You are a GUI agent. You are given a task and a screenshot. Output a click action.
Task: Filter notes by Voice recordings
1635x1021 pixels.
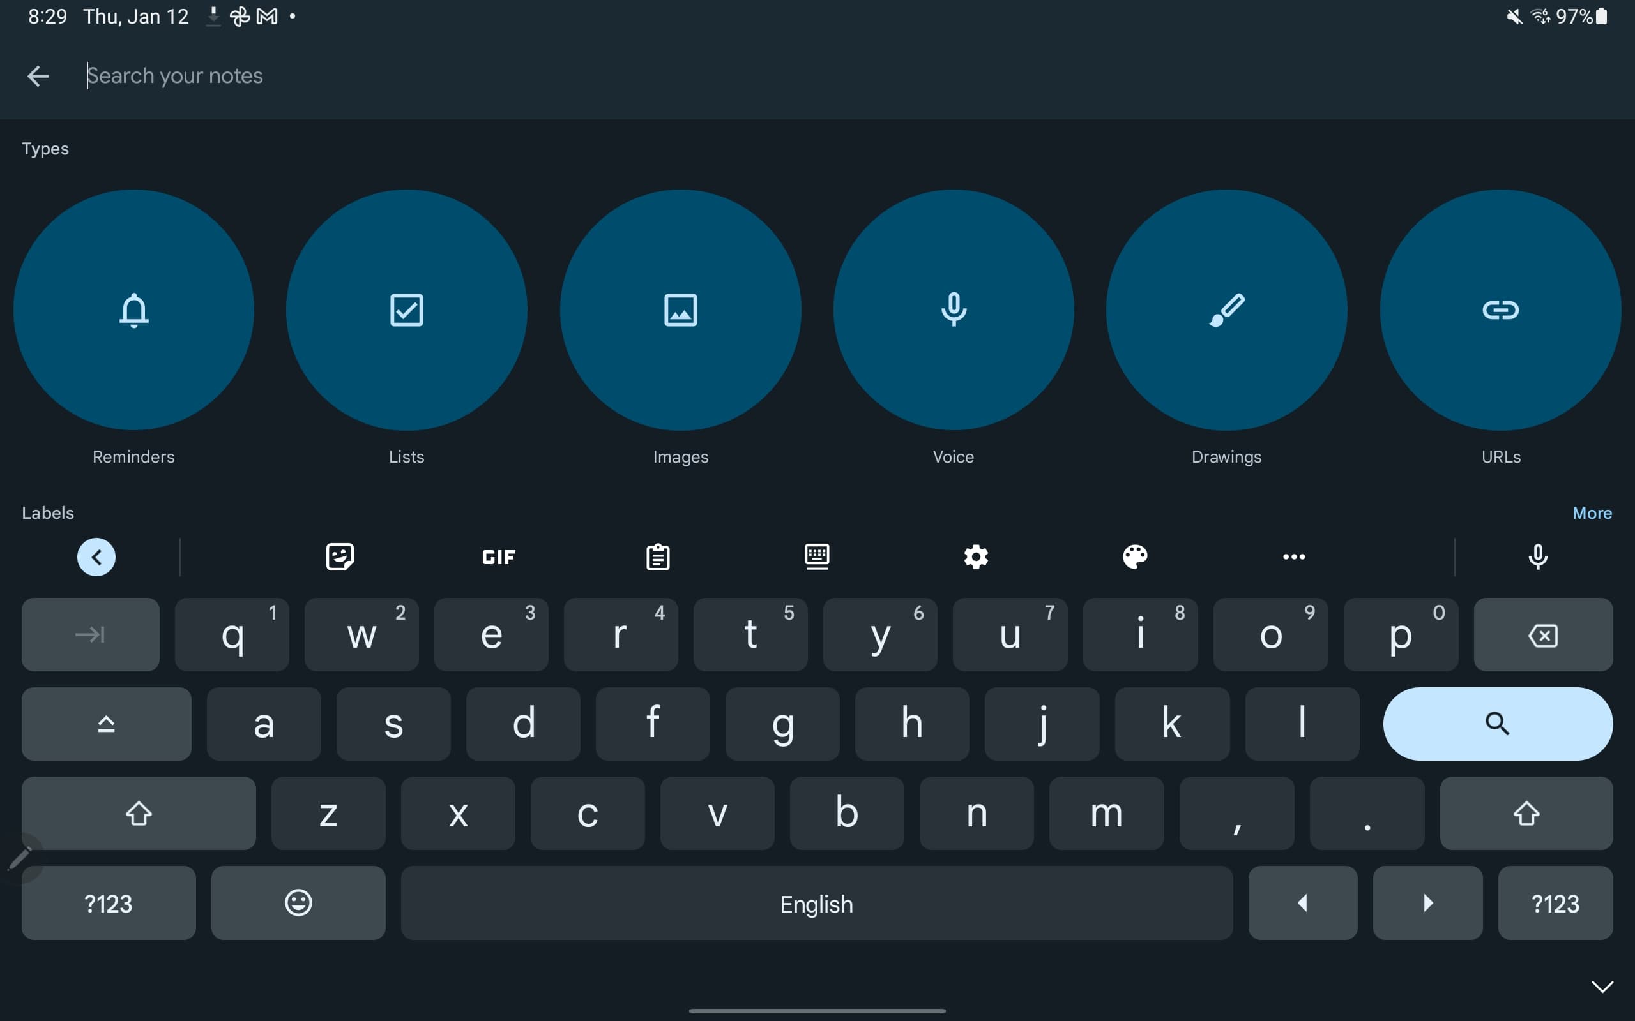click(x=954, y=310)
